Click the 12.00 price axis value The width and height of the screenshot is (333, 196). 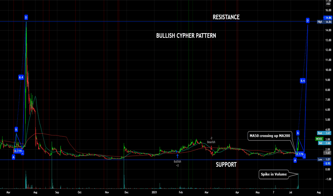(328, 50)
